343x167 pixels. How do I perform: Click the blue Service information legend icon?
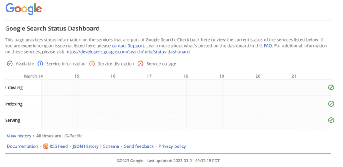pyautogui.click(x=40, y=64)
